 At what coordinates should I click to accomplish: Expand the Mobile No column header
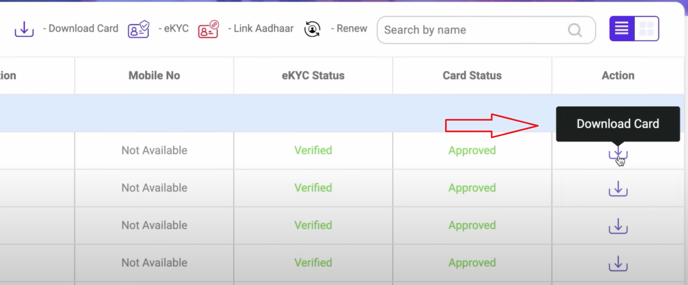pyautogui.click(x=154, y=75)
